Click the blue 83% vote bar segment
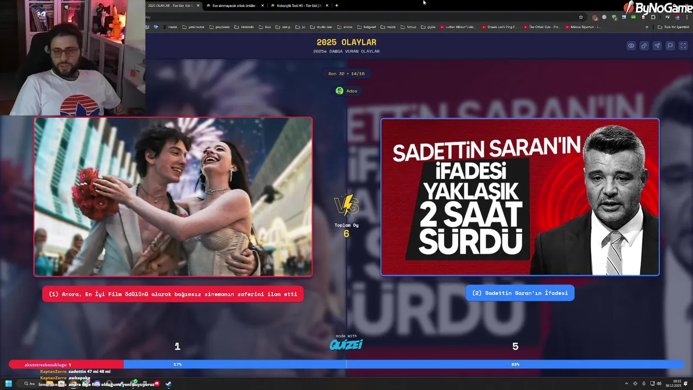 pyautogui.click(x=404, y=365)
